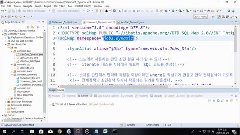Image resolution: width=240 pixels, height=135 pixels.
Task: Open the Window menu
Action: pos(97,6)
